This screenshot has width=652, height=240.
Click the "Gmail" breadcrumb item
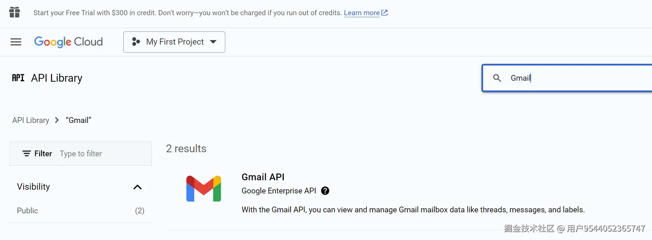78,120
